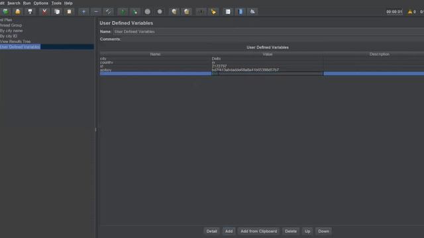Select the apikey variable name cell
The image size is (424, 238).
point(156,70)
